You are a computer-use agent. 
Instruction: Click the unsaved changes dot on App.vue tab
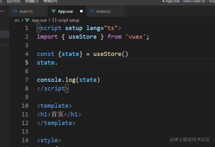[x=81, y=11]
